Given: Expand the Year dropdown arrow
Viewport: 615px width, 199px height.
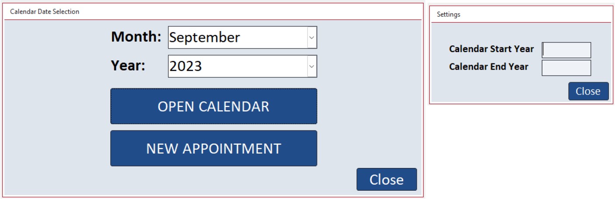Looking at the screenshot, I should (312, 66).
